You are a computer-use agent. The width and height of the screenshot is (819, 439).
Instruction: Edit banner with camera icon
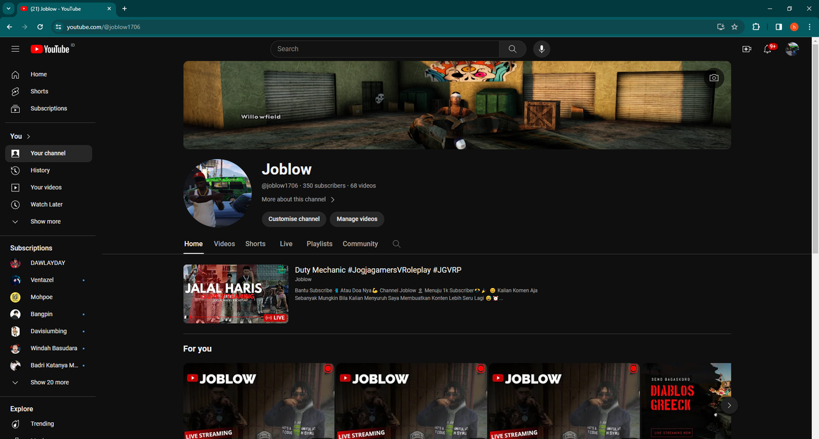point(713,78)
